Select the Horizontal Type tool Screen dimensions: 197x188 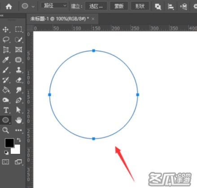[6, 110]
